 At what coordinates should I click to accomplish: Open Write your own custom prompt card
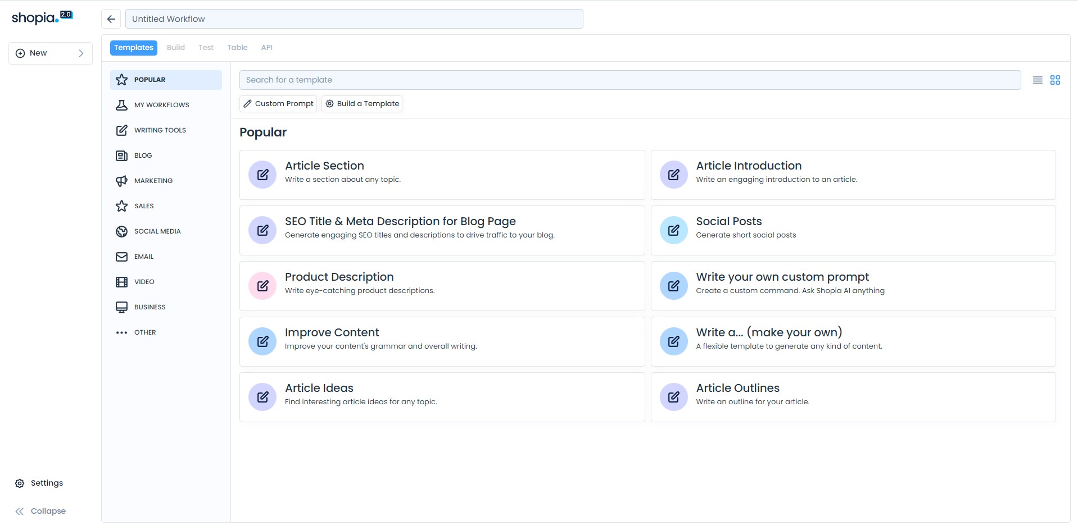(853, 286)
